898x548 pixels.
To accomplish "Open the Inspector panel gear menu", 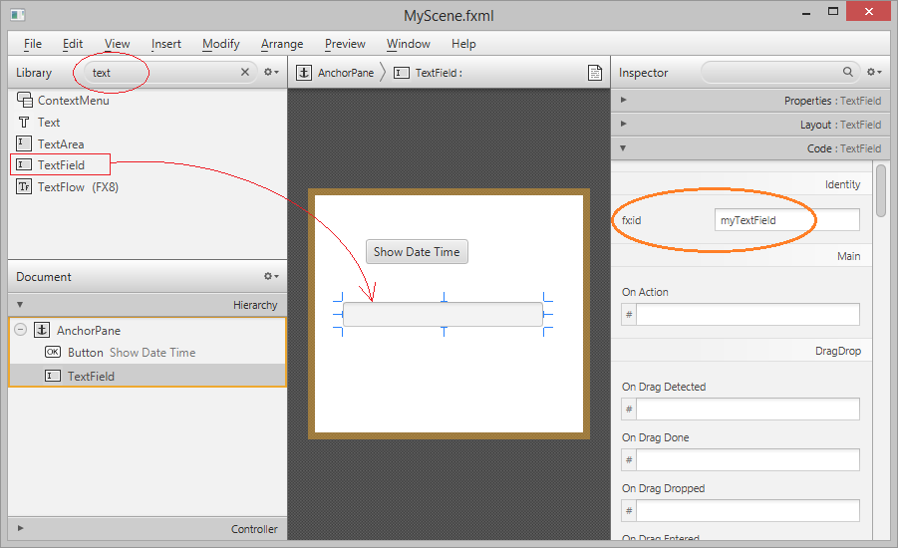I will [874, 72].
